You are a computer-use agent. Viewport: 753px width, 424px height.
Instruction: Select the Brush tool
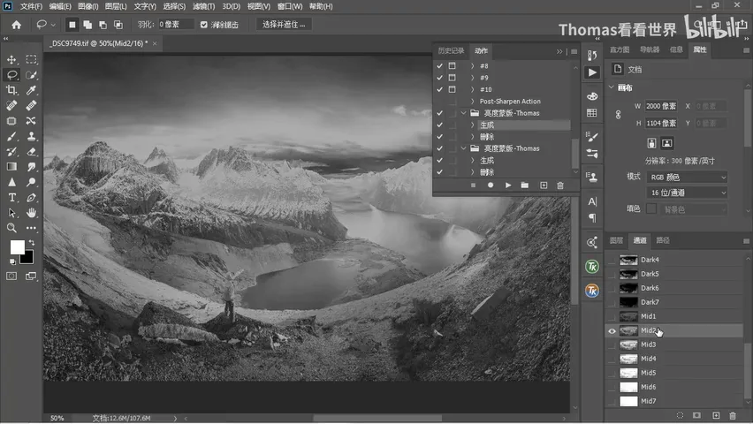11,136
